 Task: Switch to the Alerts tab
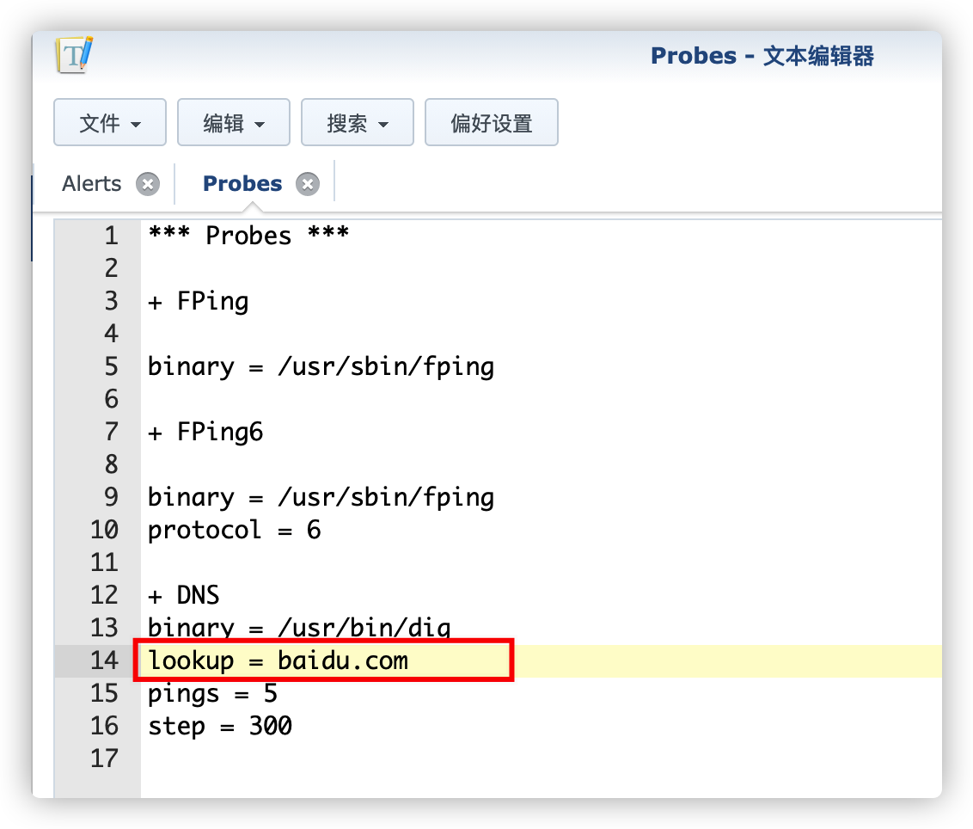point(92,184)
